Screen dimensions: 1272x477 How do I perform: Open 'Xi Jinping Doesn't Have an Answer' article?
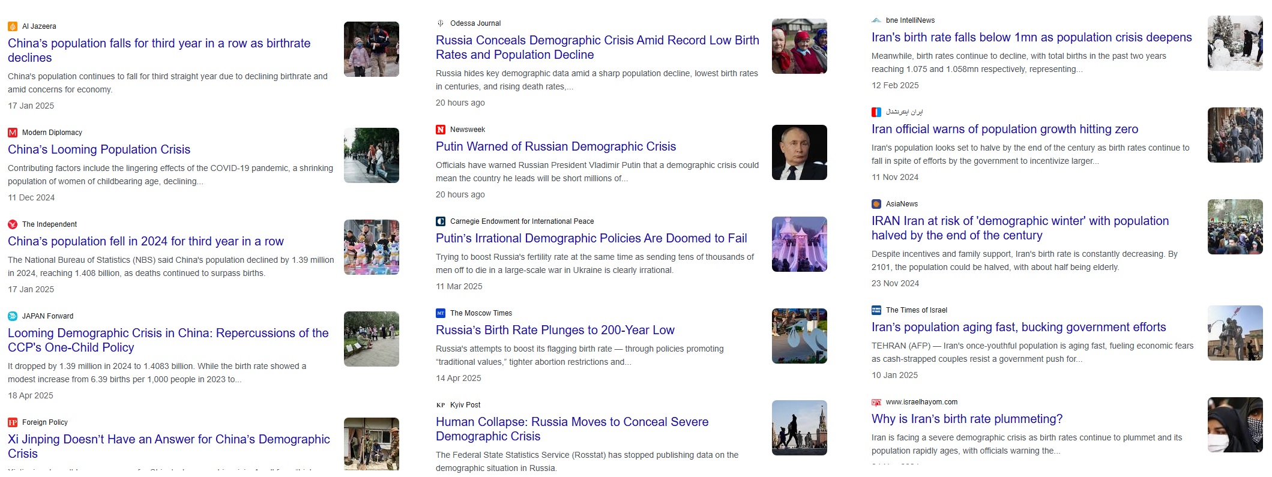click(169, 446)
